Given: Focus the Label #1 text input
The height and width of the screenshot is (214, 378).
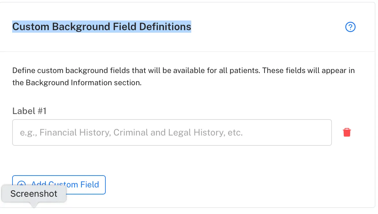Looking at the screenshot, I should (172, 133).
